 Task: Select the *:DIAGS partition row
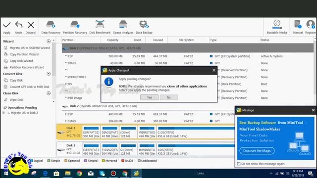click(188, 63)
